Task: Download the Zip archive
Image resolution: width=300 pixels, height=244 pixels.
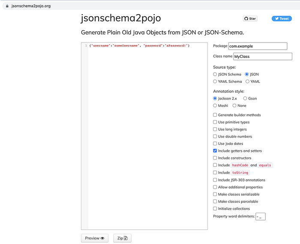Action: click(x=122, y=238)
